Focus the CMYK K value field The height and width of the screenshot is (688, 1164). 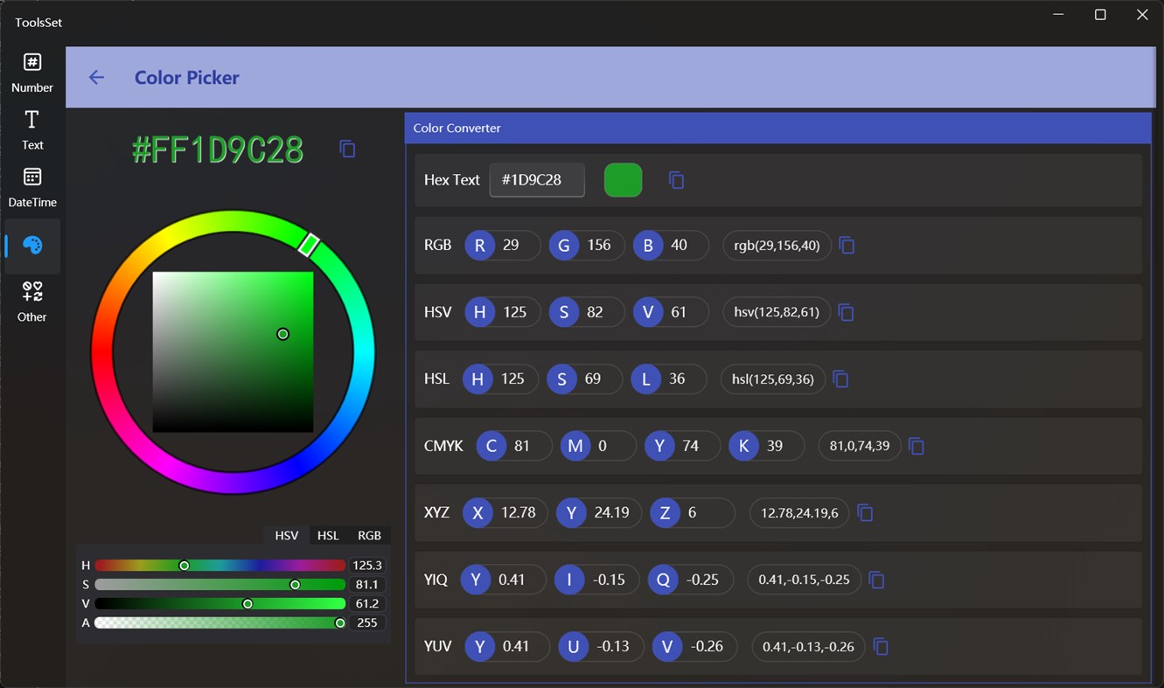pos(767,446)
